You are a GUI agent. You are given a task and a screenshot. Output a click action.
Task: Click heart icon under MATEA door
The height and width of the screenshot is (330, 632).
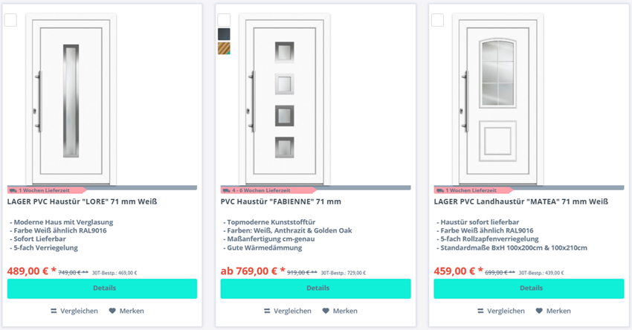click(x=539, y=311)
